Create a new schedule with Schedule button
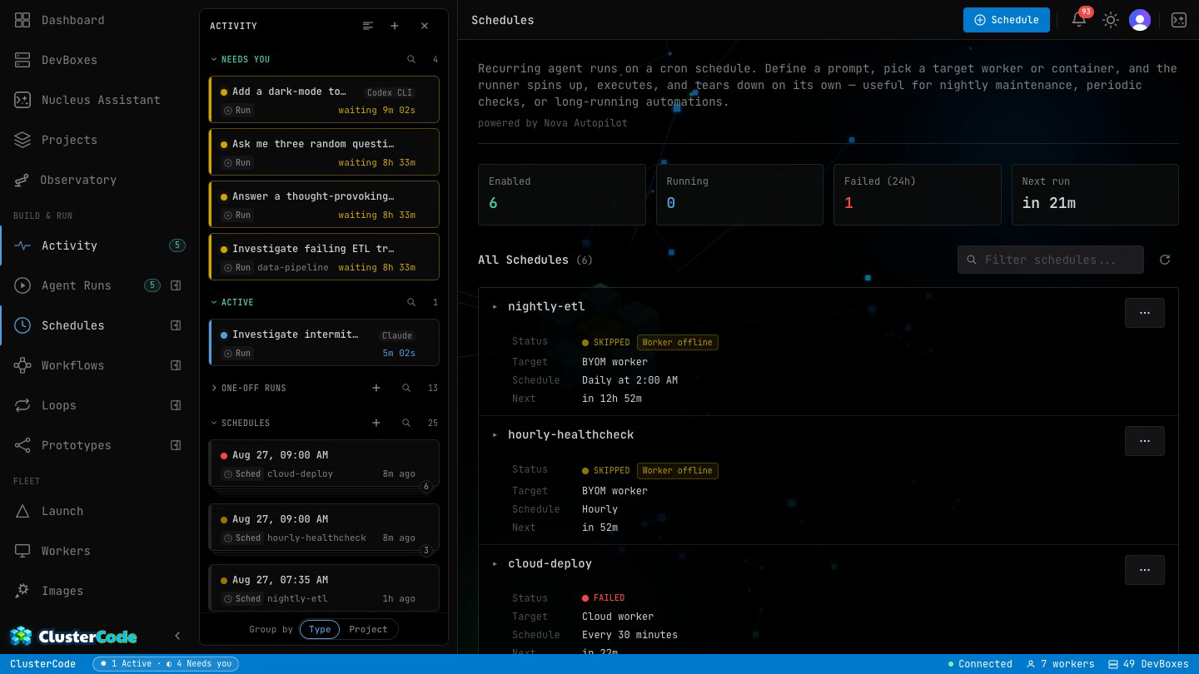1199x674 pixels. (1007, 20)
